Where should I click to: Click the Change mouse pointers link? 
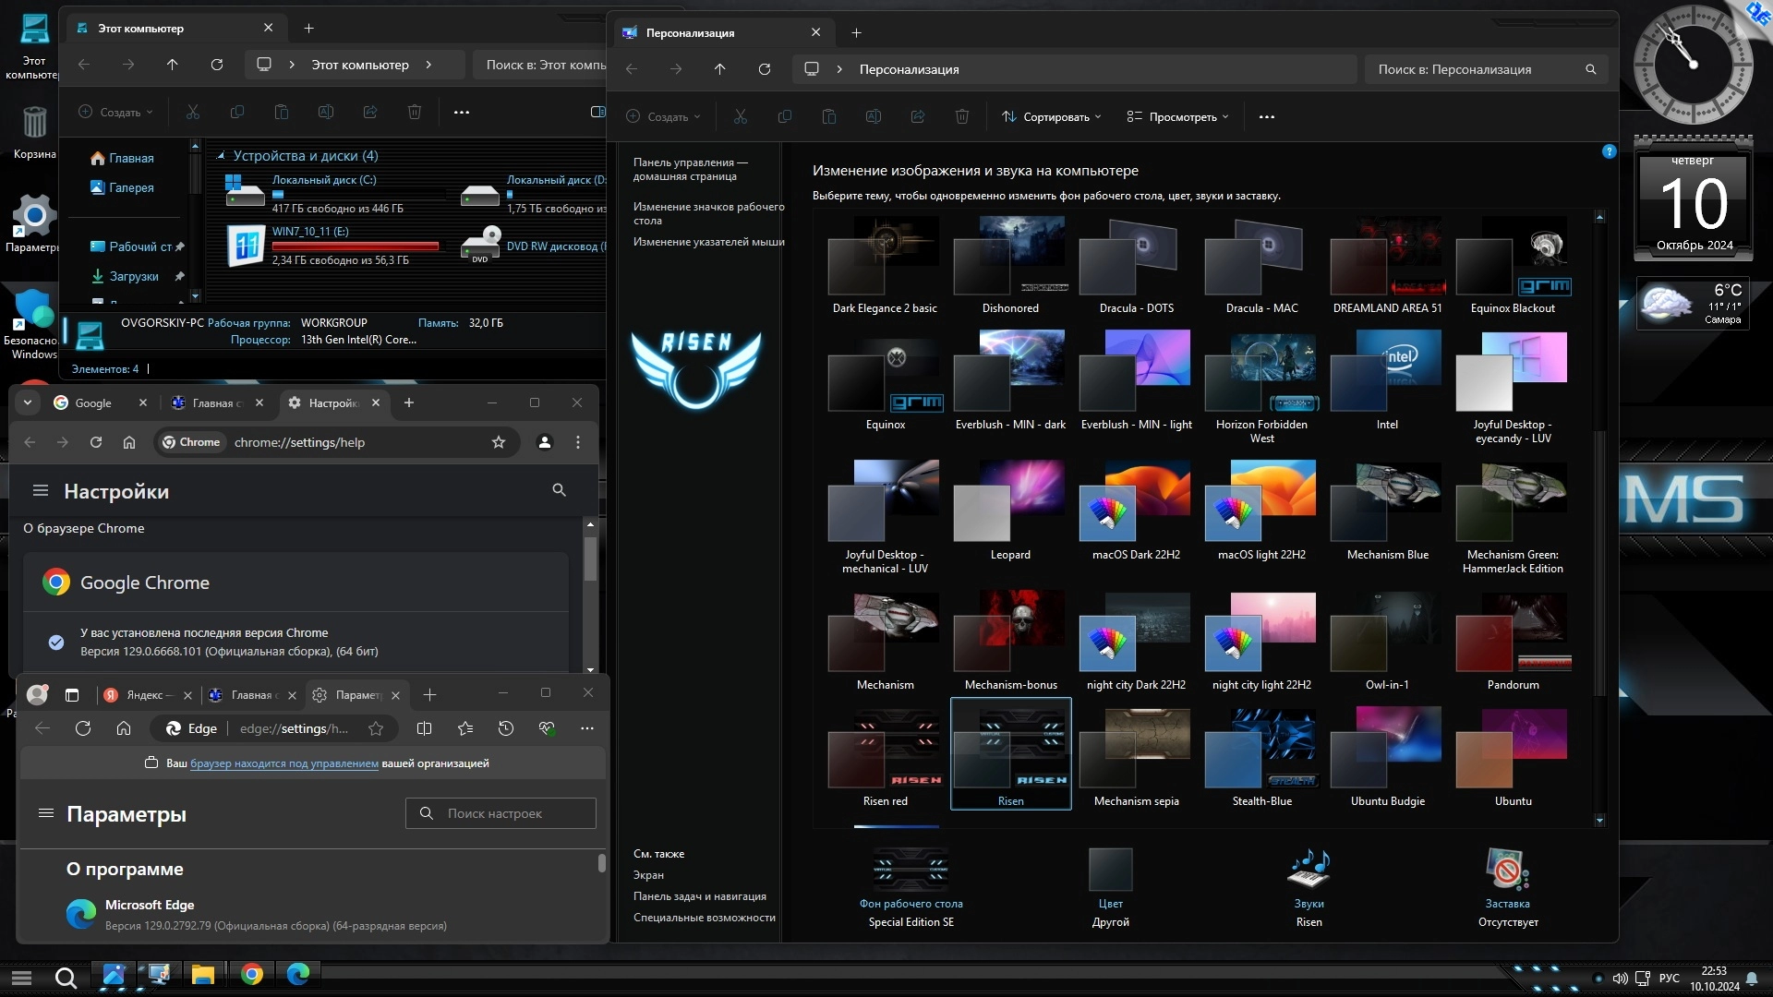[708, 242]
